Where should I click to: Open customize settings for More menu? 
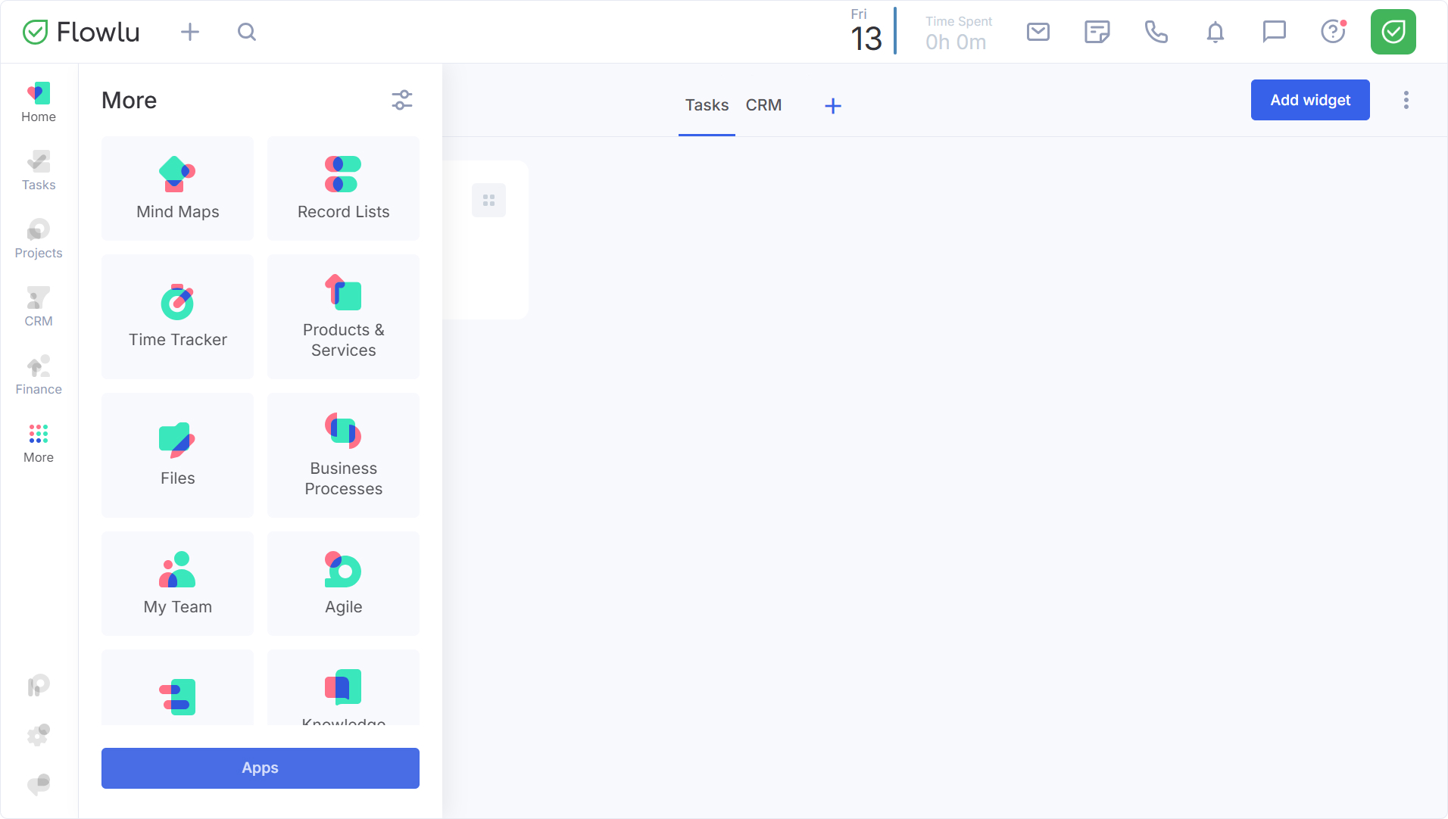point(401,100)
